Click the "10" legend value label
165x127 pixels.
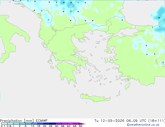click(x=33, y=126)
